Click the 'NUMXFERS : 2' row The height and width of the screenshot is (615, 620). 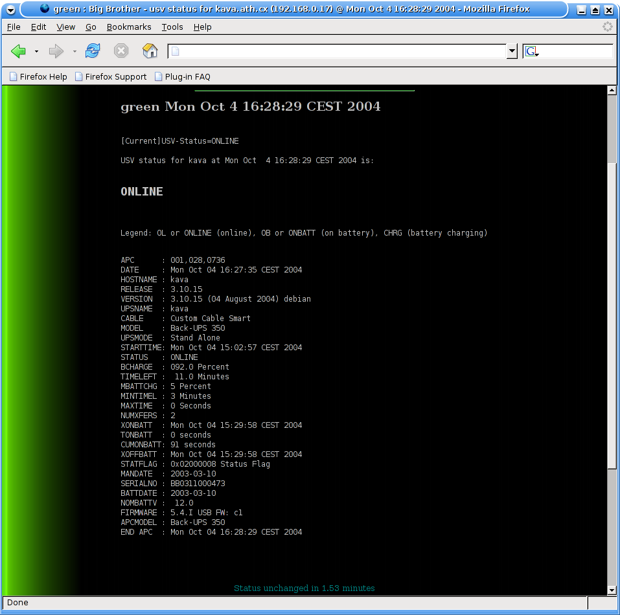(148, 416)
